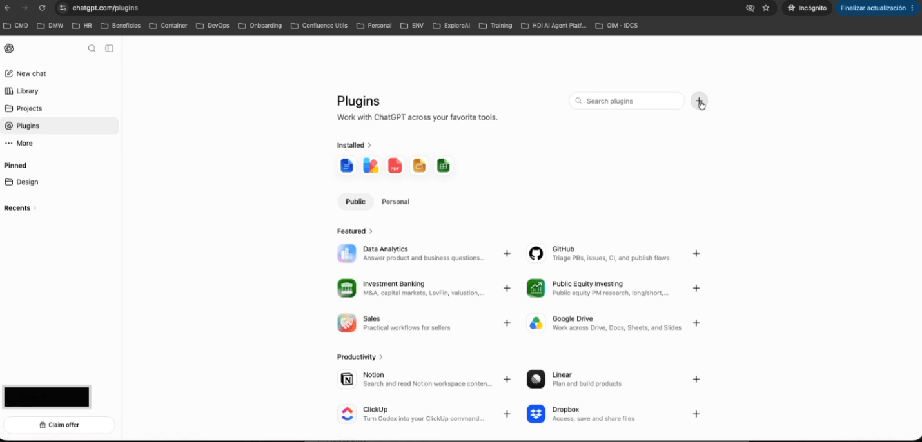This screenshot has width=922, height=442.
Task: Open the installed red PDF plugin icon
Action: pos(395,166)
